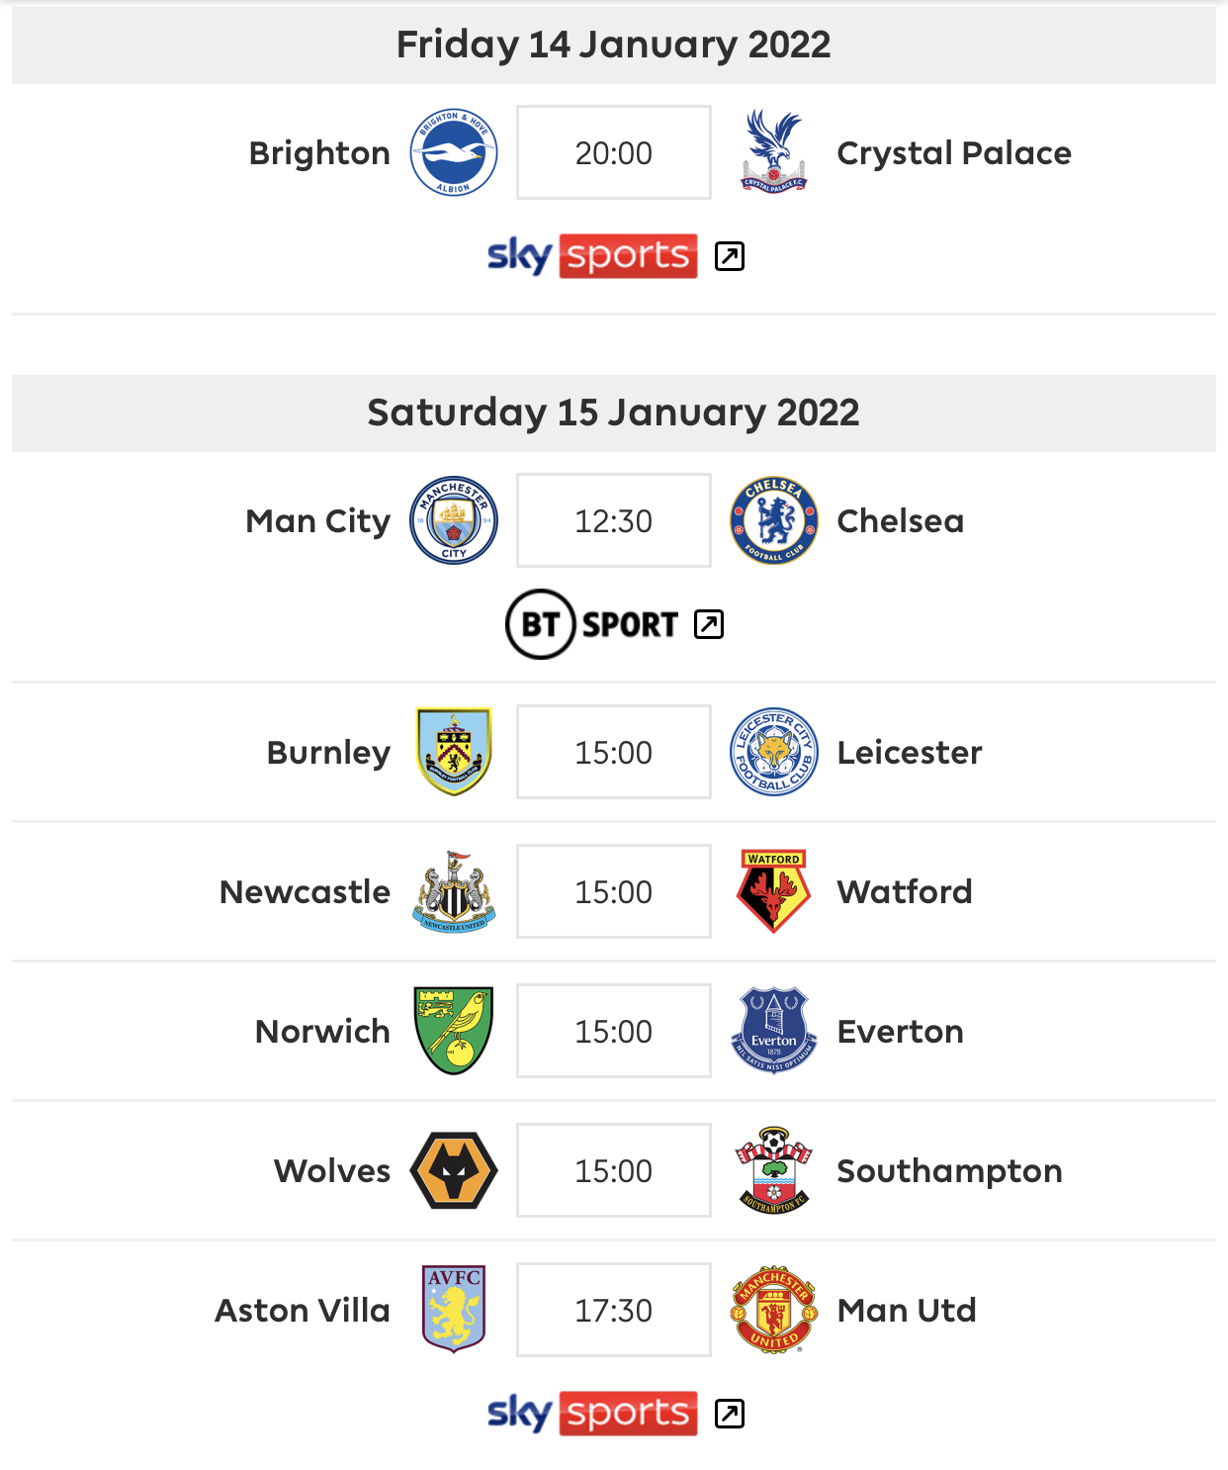
Task: Click the 17:30 Aston Villa kickoff box
Action: [x=614, y=1310]
